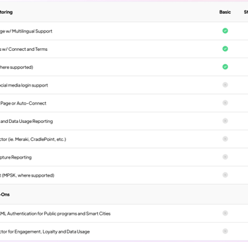Image resolution: width=248 pixels, height=242 pixels.
Task: Click gray X for Page or Auto-Connect row
Action: click(225, 103)
